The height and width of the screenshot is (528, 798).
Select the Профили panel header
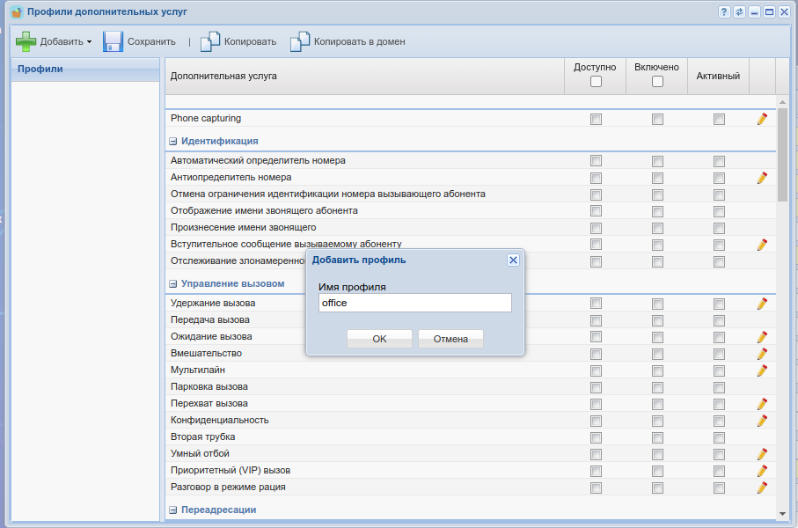click(40, 69)
